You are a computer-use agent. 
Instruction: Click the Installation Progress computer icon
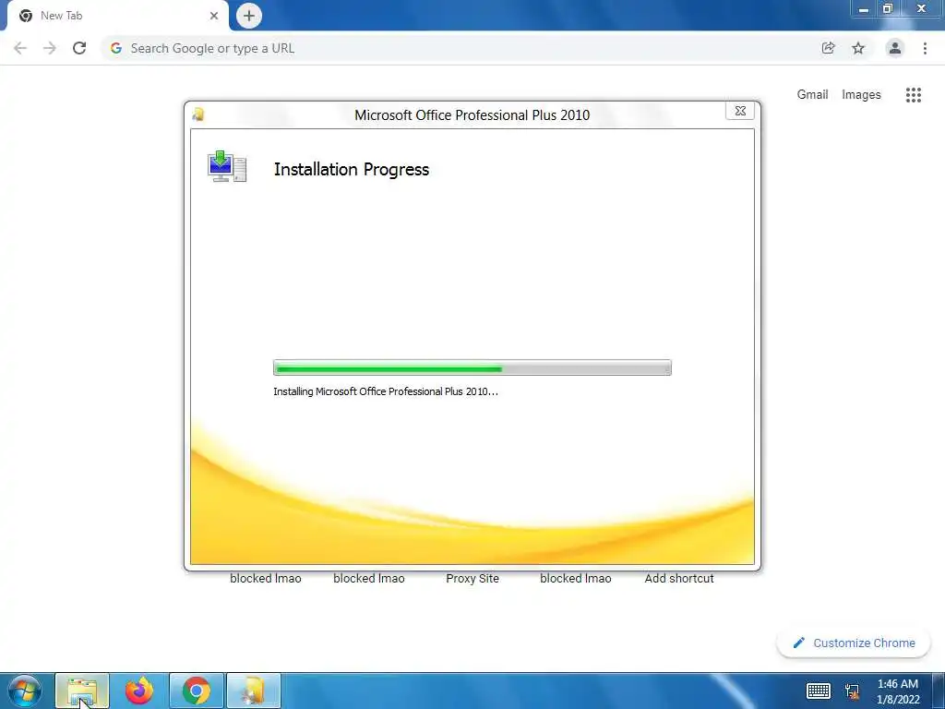tap(227, 166)
